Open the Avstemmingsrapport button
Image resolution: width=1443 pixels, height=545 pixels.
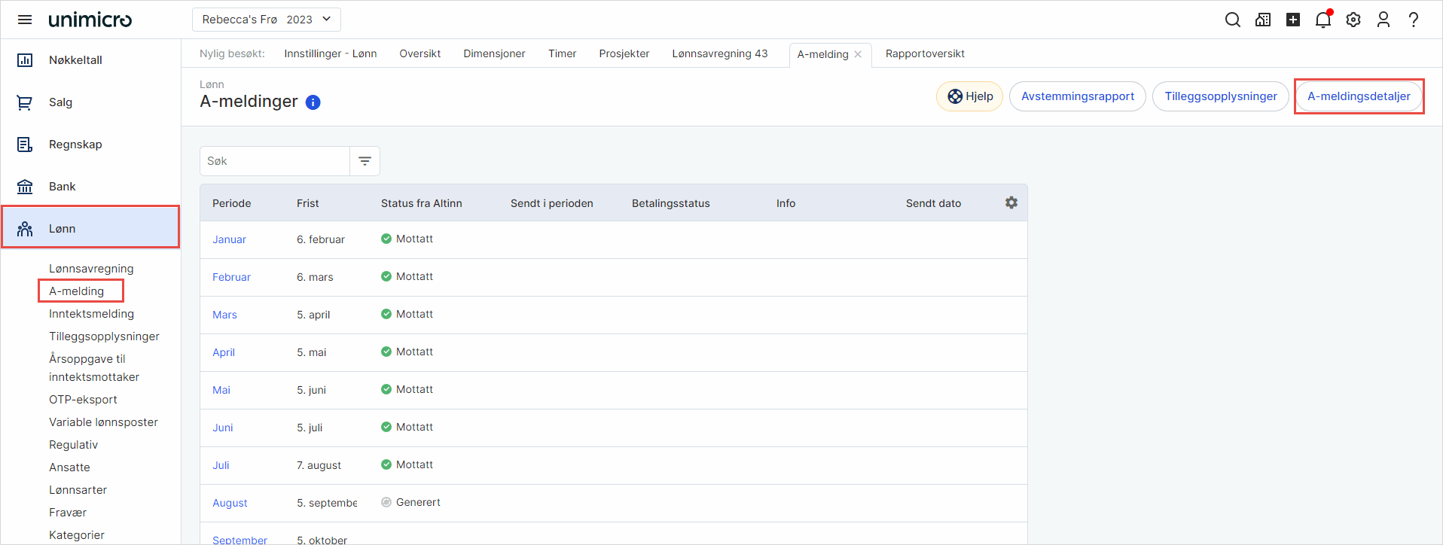click(x=1078, y=96)
